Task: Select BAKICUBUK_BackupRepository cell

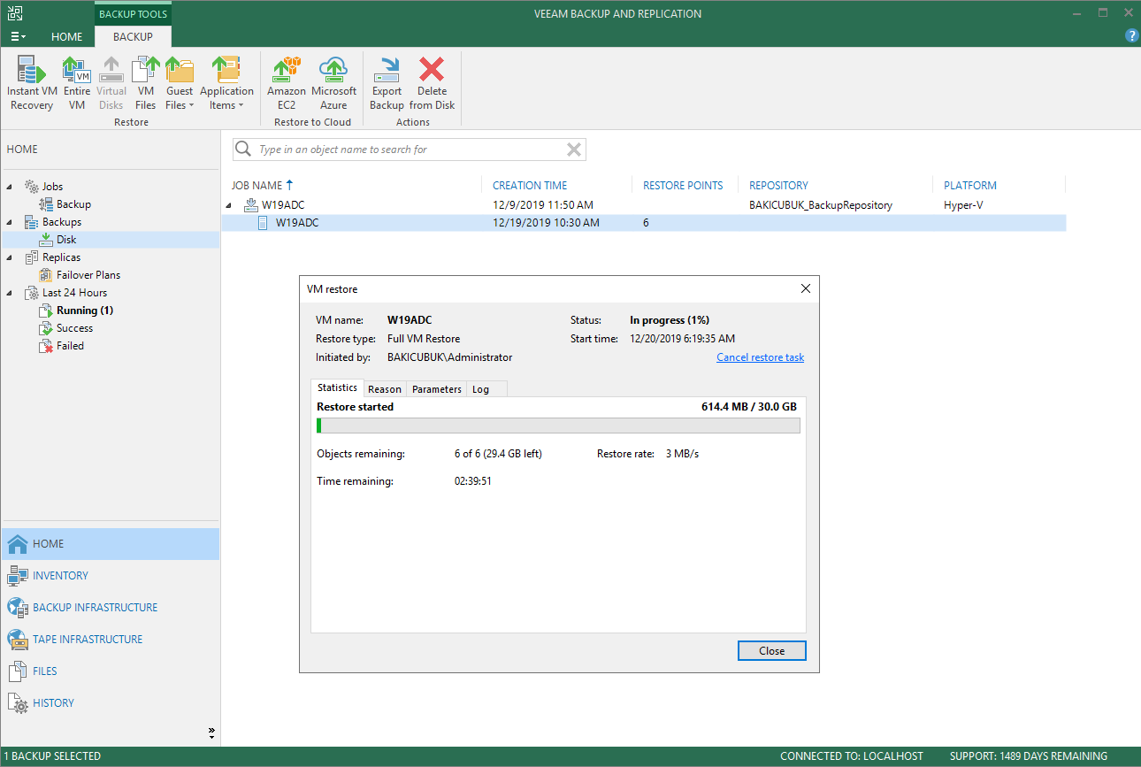Action: click(x=820, y=205)
